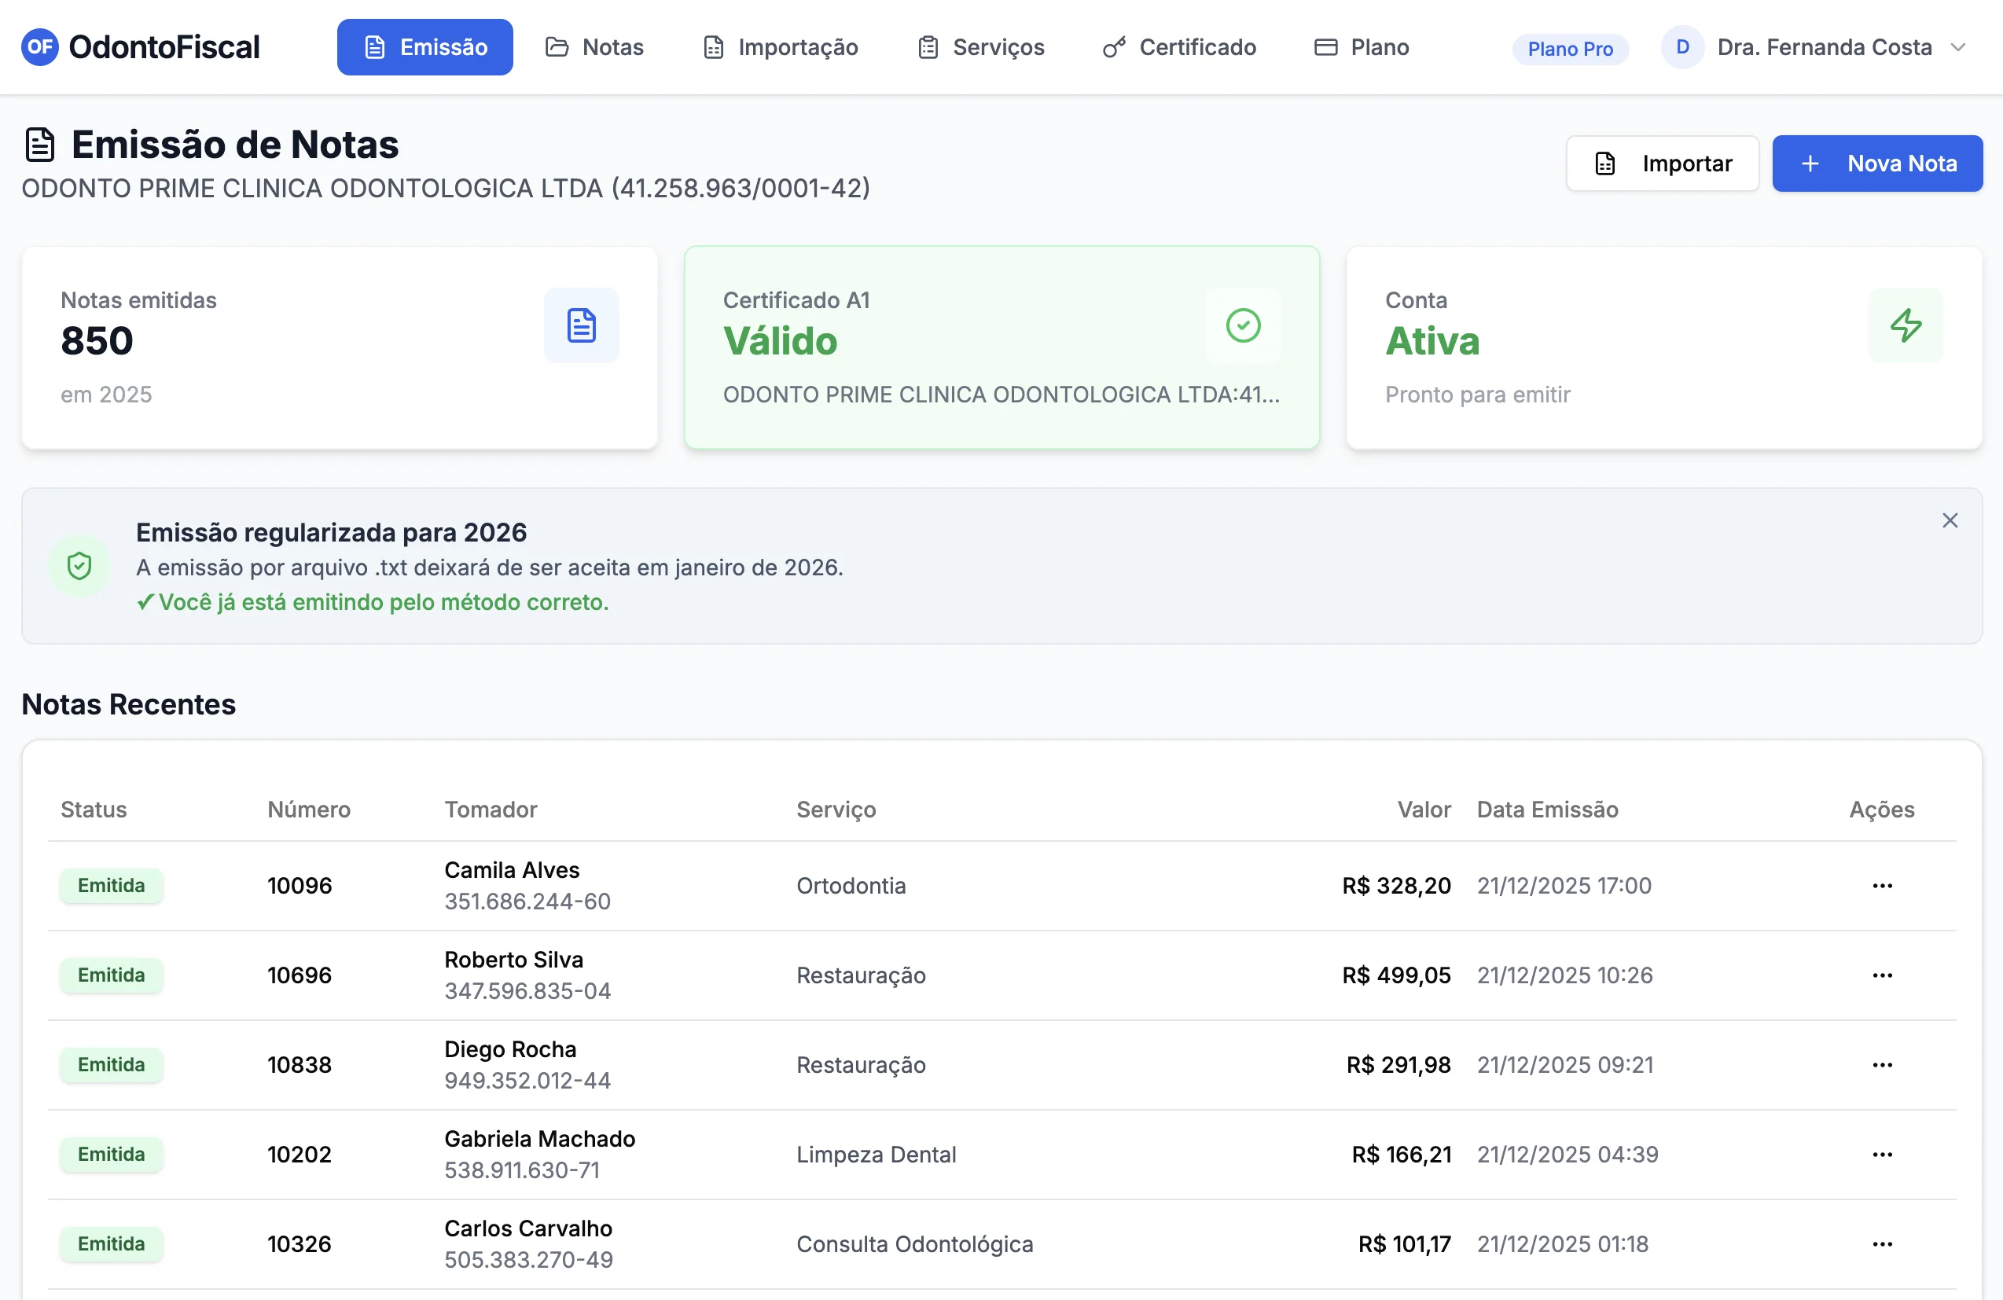Go to the Serviços tab
Screen dimensions: 2003x1300
(x=980, y=47)
